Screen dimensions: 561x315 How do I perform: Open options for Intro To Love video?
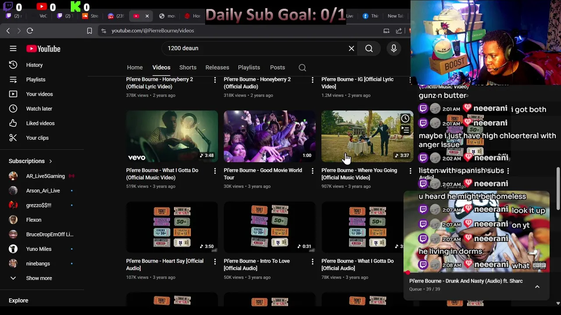click(312, 262)
